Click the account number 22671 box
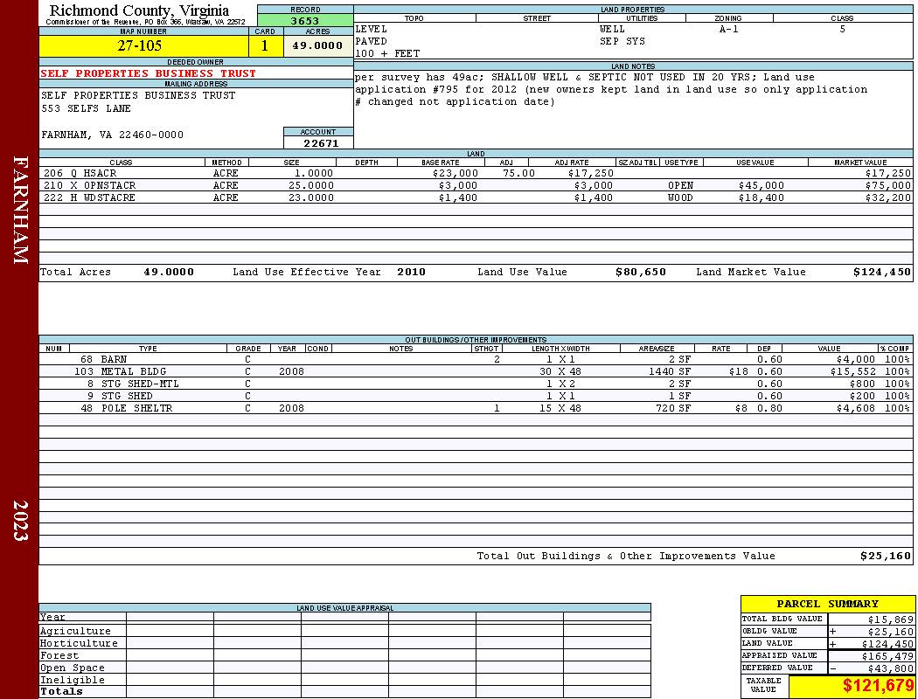The height and width of the screenshot is (699, 918). coord(318,142)
